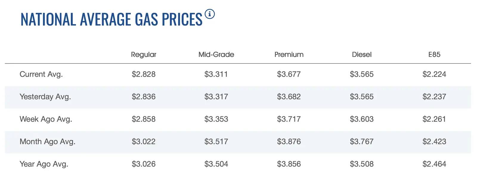Click the Year Ago Avg. row label
The image size is (477, 190).
44,164
